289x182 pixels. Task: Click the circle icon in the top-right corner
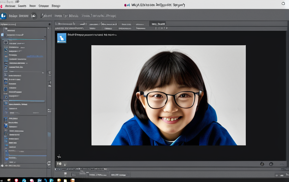tap(283, 3)
